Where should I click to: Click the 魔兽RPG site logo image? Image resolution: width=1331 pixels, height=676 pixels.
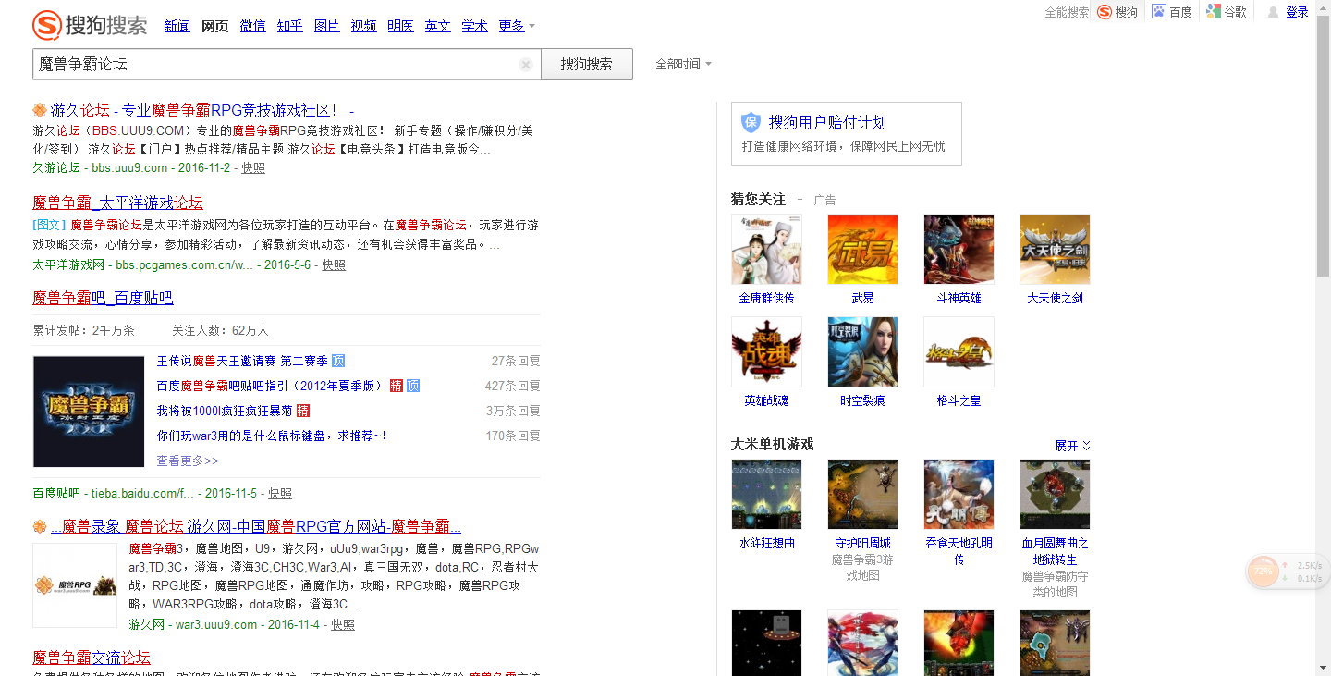point(75,585)
